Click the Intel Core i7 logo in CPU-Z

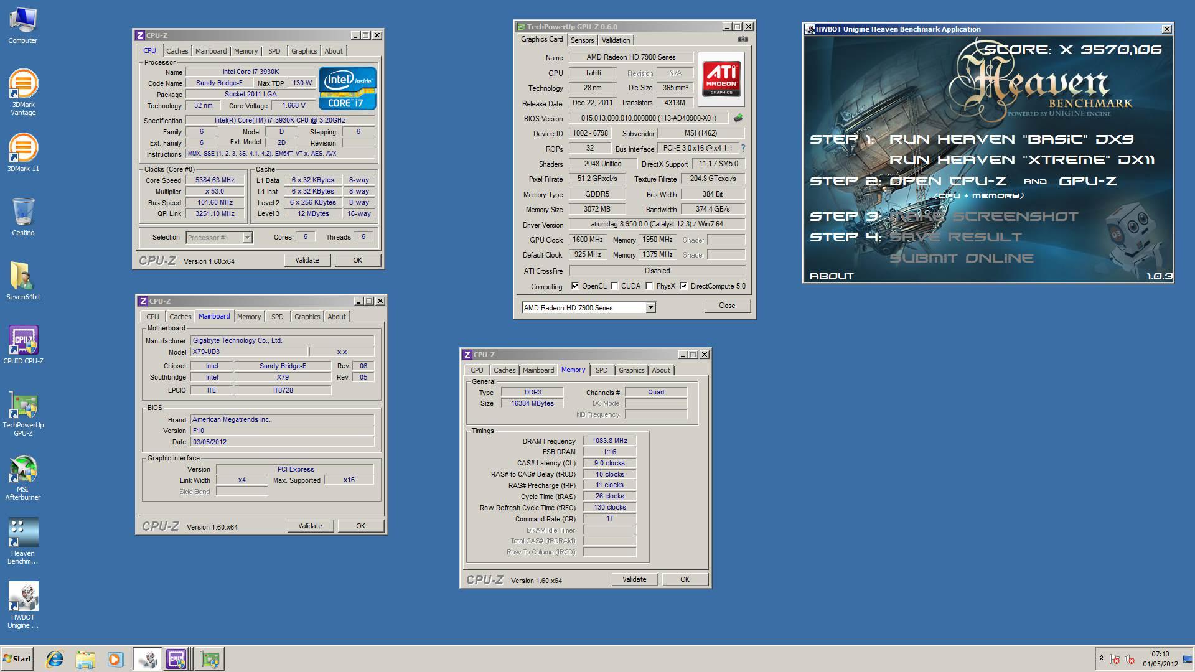pyautogui.click(x=347, y=88)
